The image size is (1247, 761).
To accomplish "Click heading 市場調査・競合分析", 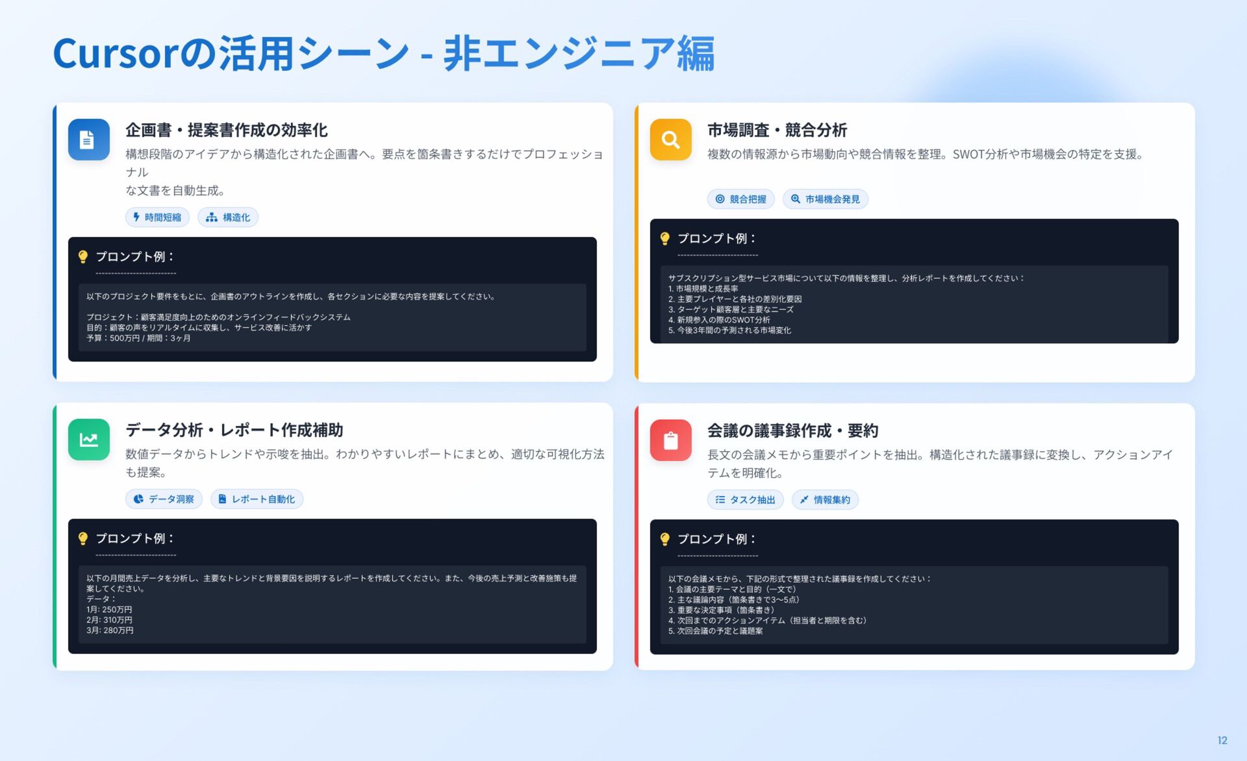I will [x=777, y=130].
